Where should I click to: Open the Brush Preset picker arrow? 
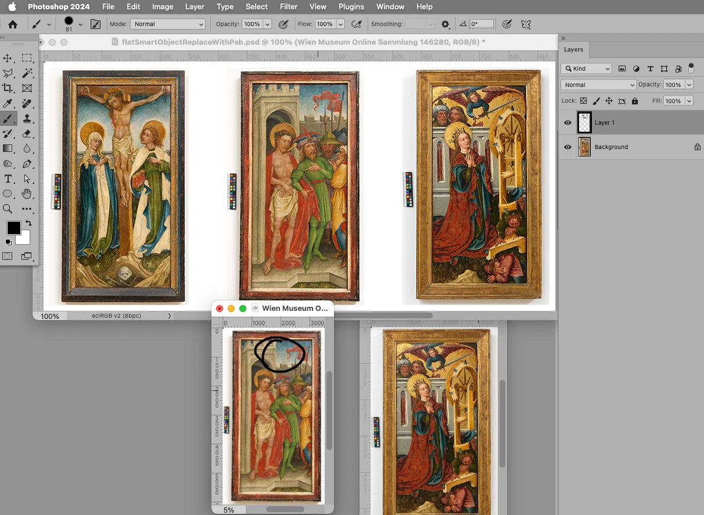point(80,24)
